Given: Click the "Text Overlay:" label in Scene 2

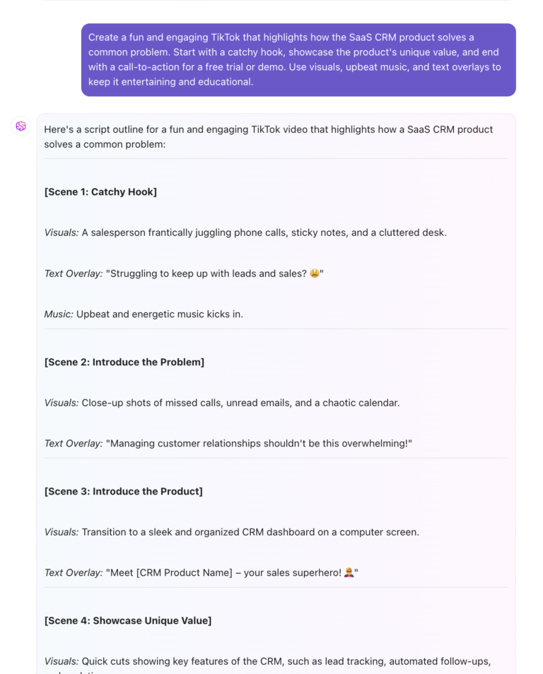Looking at the screenshot, I should 74,444.
